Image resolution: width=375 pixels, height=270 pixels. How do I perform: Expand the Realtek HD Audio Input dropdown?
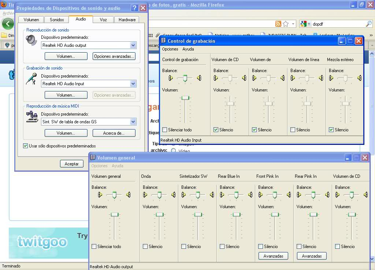133,84
